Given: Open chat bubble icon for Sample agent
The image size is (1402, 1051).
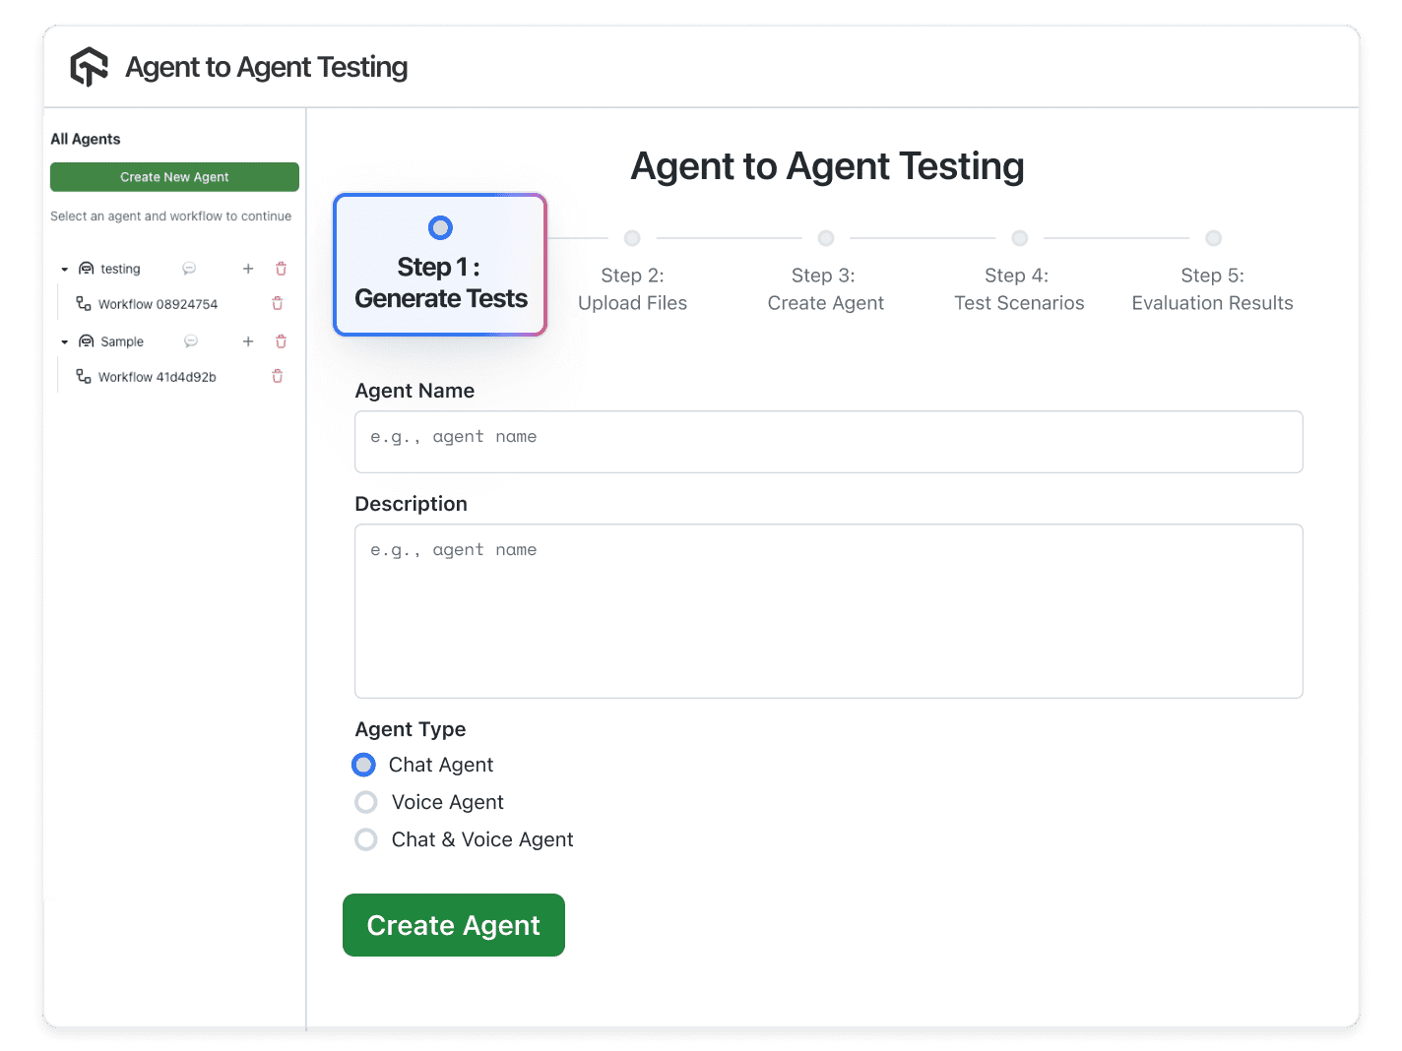Looking at the screenshot, I should pos(191,341).
